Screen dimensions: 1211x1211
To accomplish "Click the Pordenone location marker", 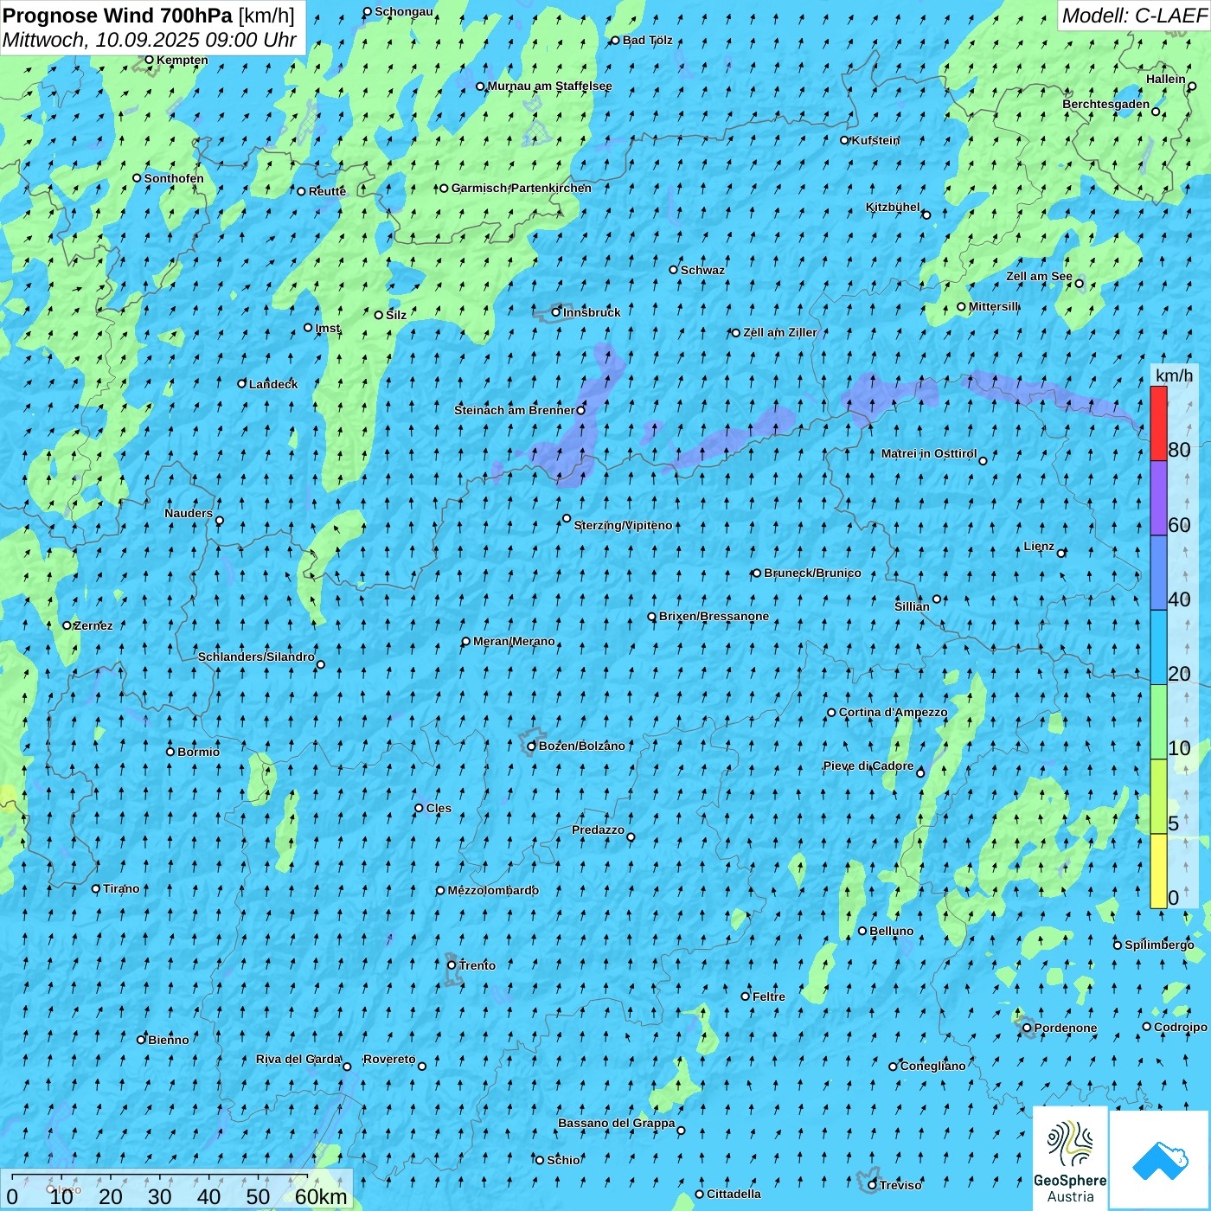I will (x=1027, y=1028).
